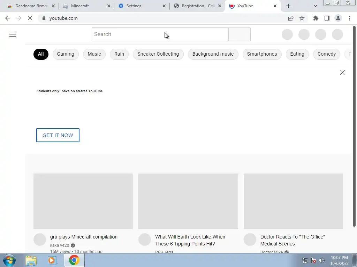Click the kaka v420 channel avatar
357x267 pixels.
40,240
